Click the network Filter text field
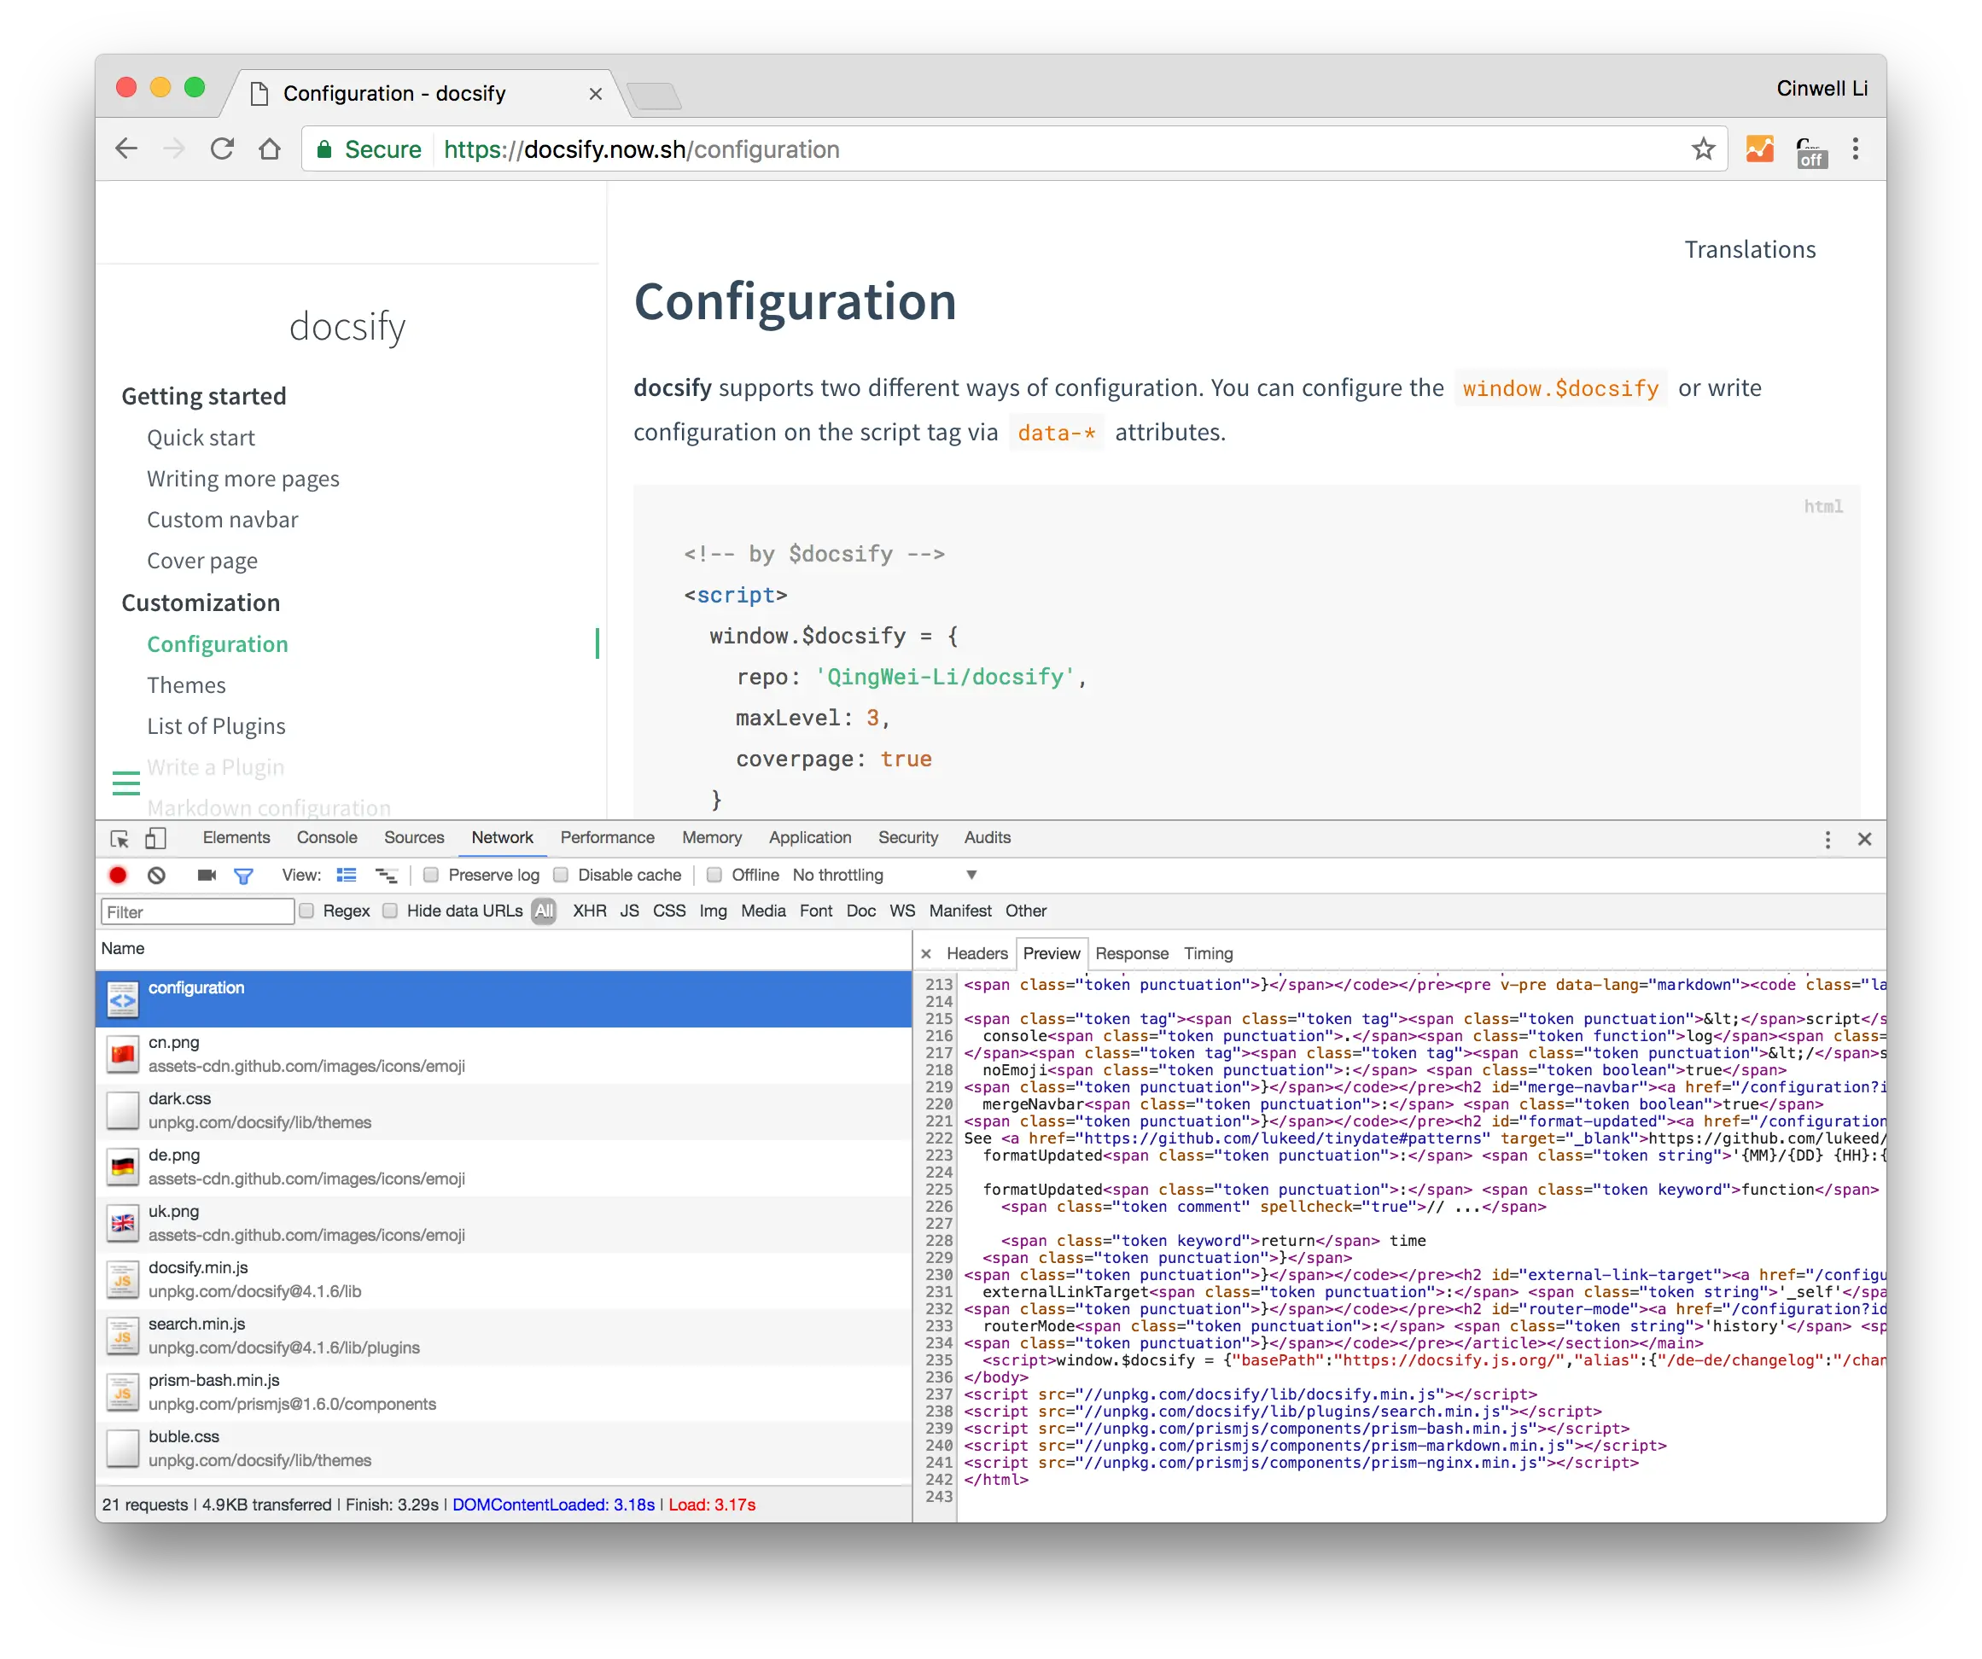 click(x=197, y=911)
